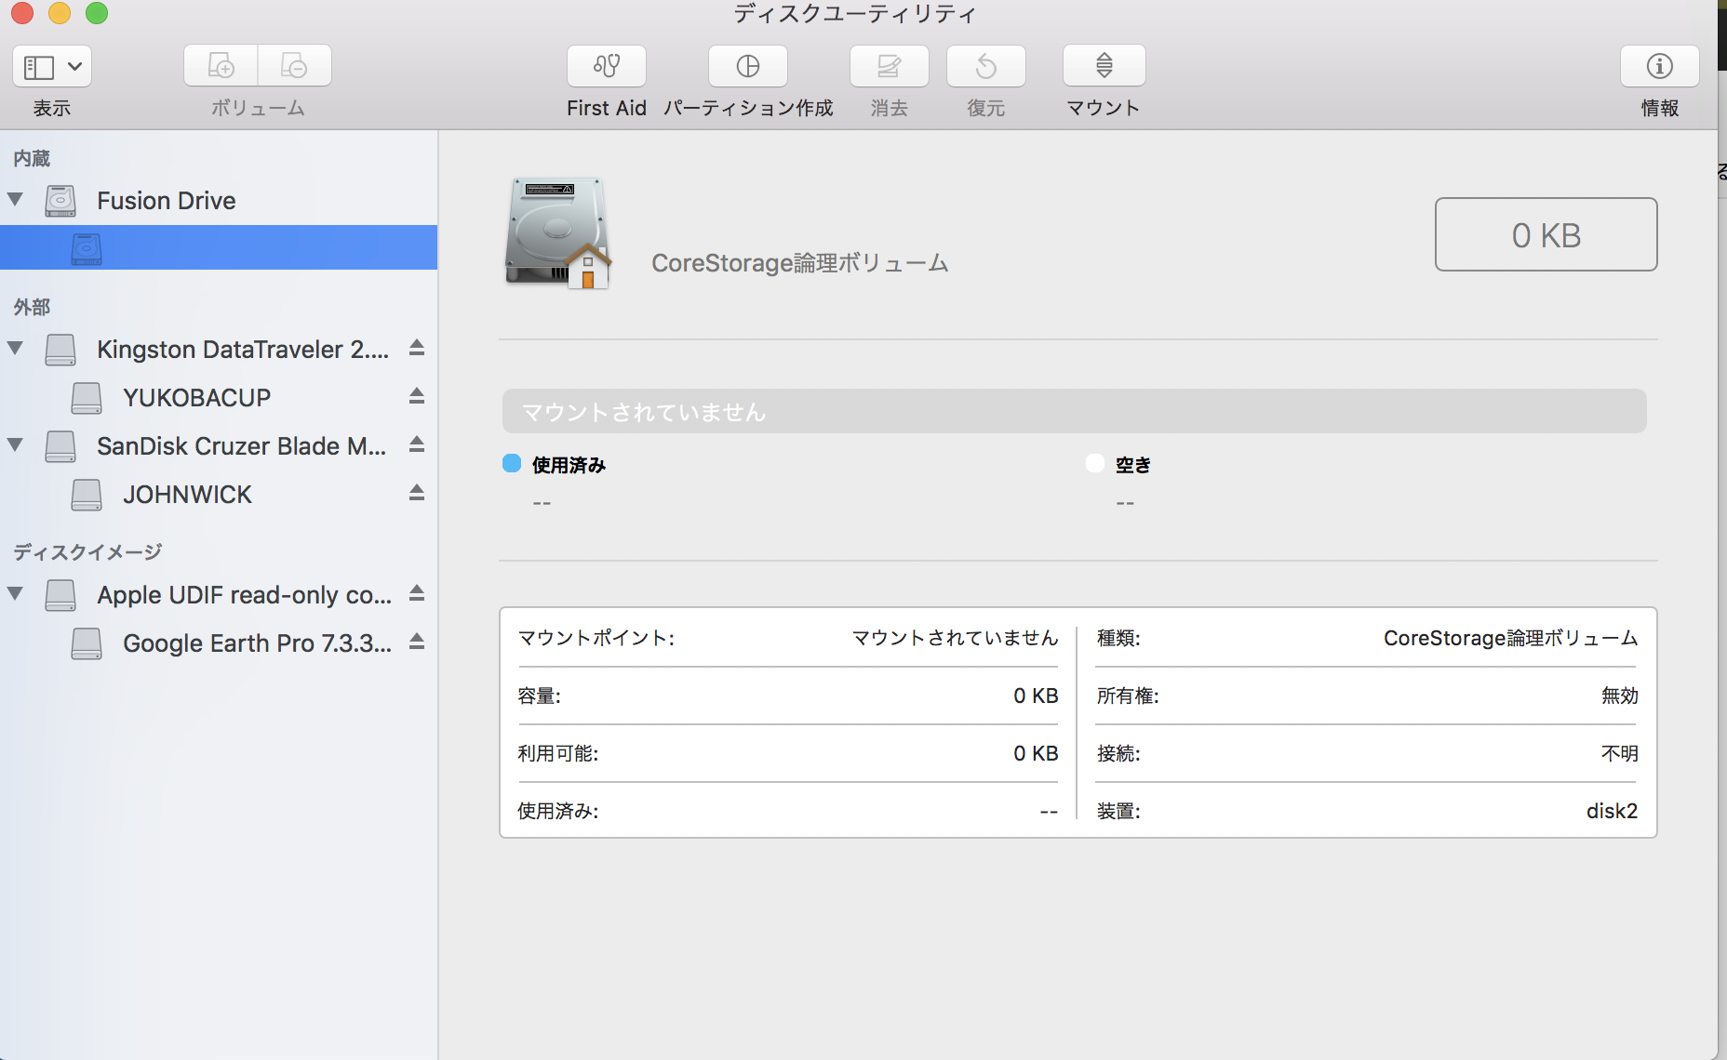Screen dimensions: 1727x1060
Task: Select the Fusion Drive disk
Action: click(166, 201)
